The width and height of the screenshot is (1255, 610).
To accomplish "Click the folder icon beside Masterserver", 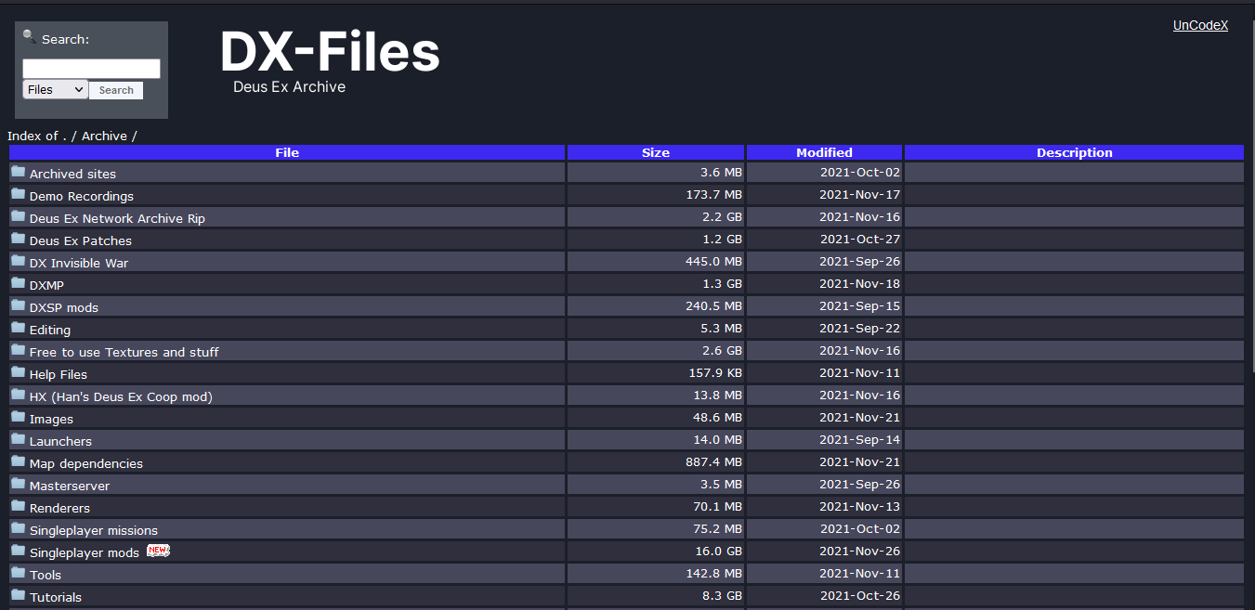I will click(19, 484).
